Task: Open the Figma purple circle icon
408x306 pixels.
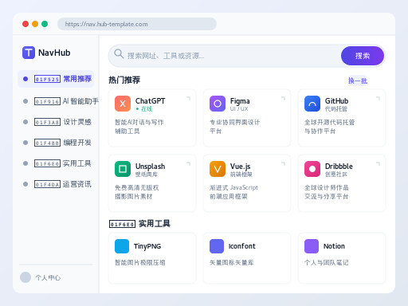Action: (x=218, y=104)
